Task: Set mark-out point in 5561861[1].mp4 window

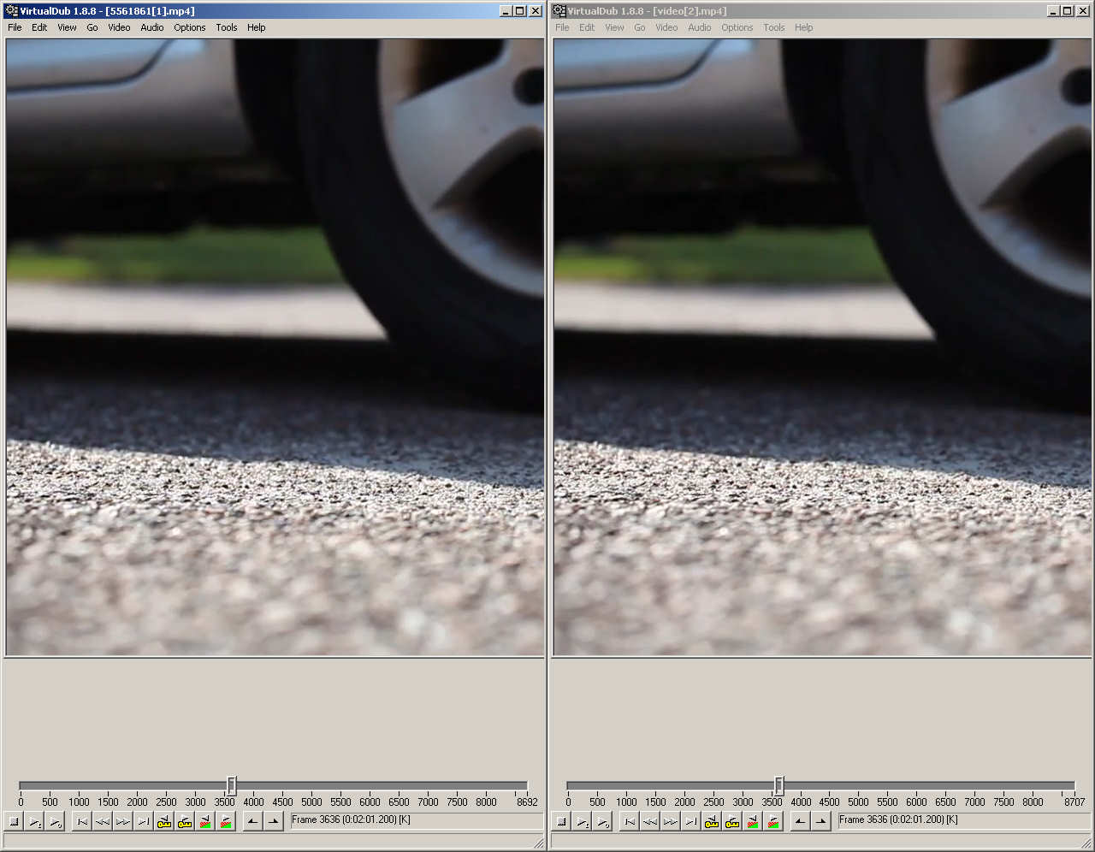Action: click(274, 822)
